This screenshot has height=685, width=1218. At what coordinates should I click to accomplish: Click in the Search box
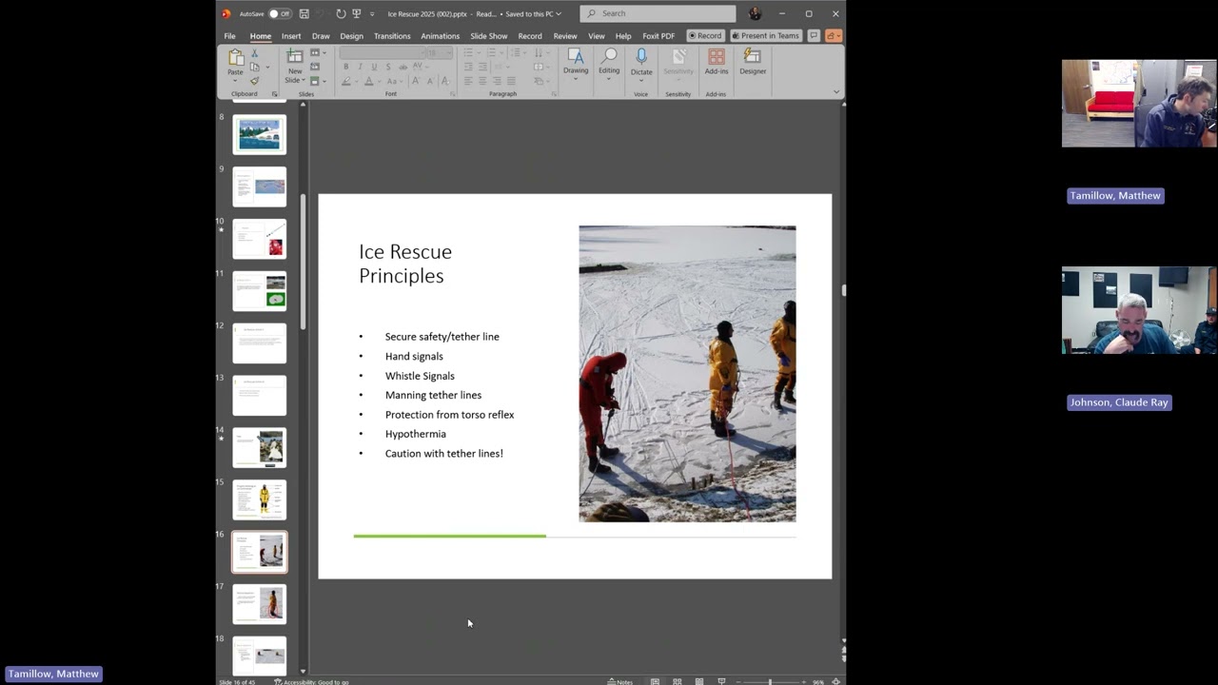click(x=658, y=13)
